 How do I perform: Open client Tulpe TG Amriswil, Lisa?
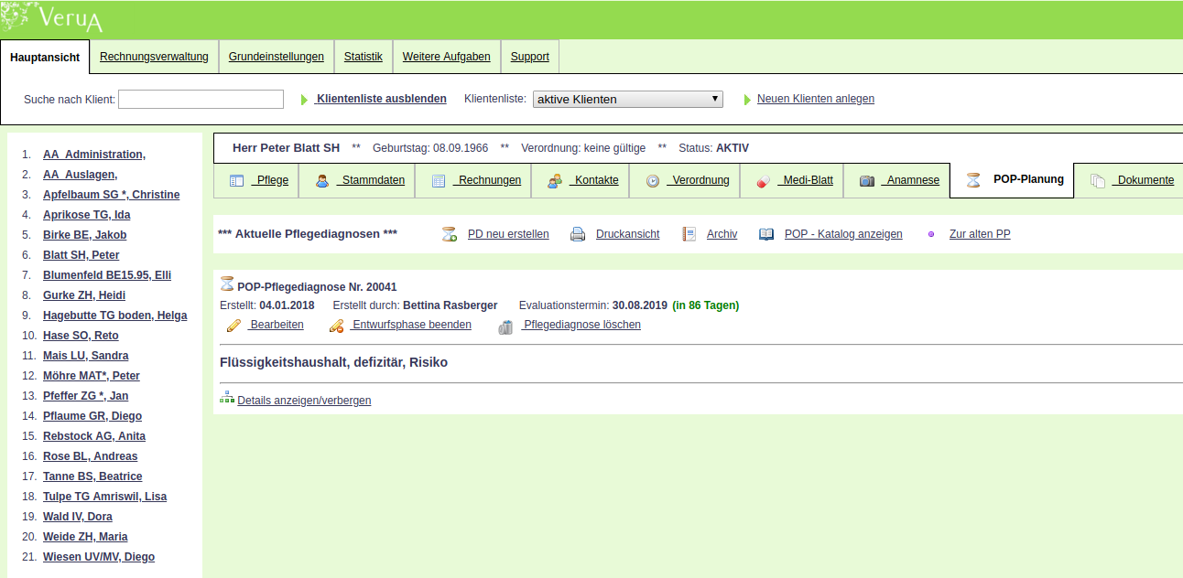pyautogui.click(x=104, y=497)
